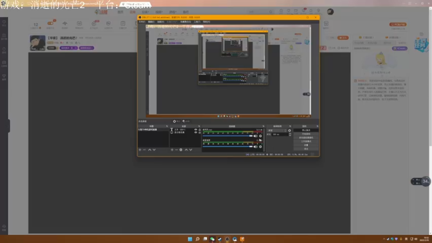Open Filters button in OBS source toolbar
The image size is (432, 243).
186,121
